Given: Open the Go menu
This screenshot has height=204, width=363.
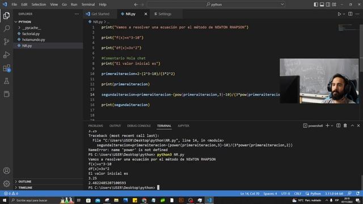Looking at the screenshot, I should [x=64, y=5].
